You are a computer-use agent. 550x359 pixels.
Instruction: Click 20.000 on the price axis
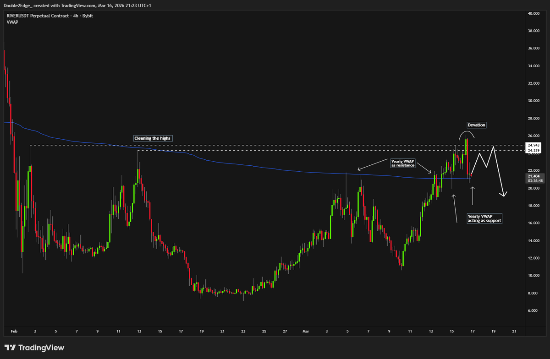533,188
